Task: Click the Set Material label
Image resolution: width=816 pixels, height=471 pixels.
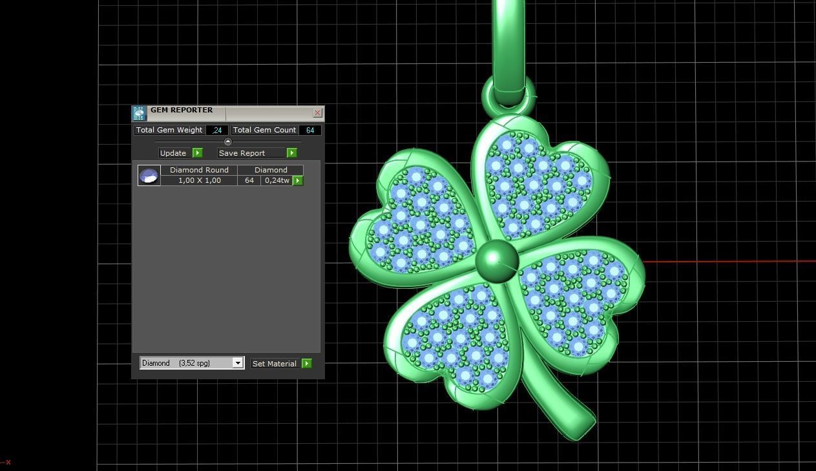Action: click(x=275, y=364)
